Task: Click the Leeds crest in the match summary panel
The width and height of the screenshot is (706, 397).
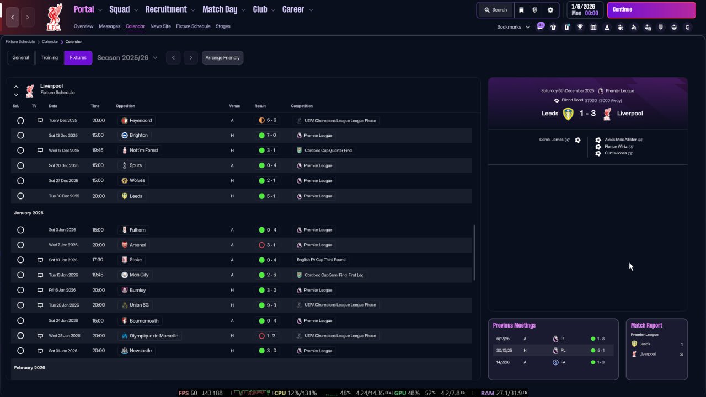Action: click(x=568, y=114)
